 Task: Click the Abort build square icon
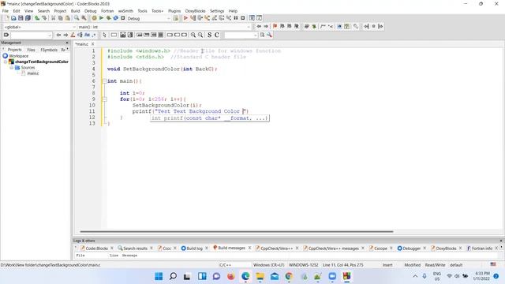123,18
